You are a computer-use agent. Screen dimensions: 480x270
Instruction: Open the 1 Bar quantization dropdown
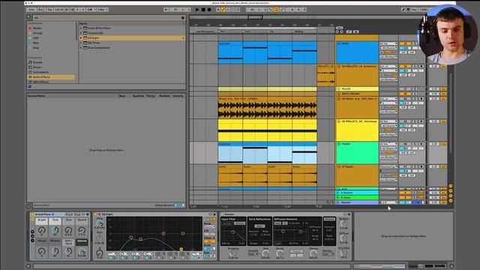pos(103,10)
